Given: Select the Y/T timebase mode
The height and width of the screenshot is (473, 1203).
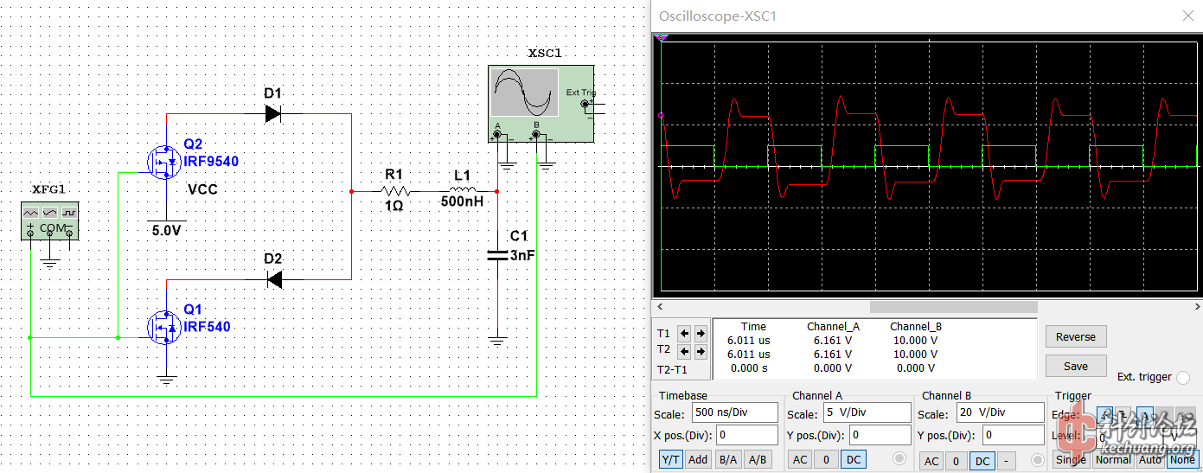Looking at the screenshot, I should pyautogui.click(x=669, y=460).
